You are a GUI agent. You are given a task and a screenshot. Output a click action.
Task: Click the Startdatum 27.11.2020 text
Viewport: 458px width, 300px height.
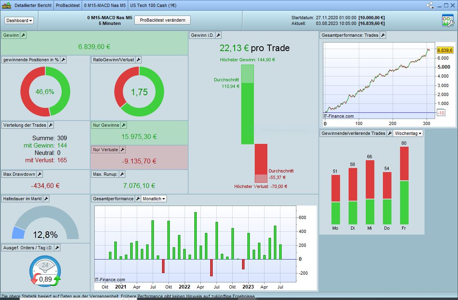338,18
